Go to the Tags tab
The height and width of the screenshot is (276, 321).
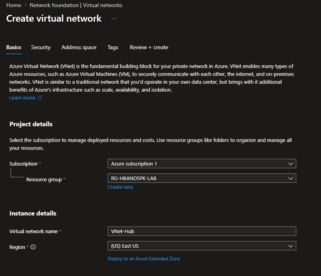(x=113, y=47)
